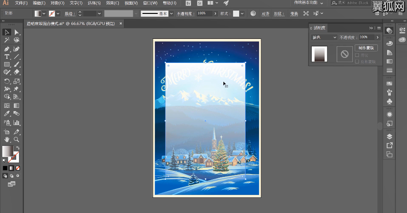This screenshot has width=407, height=213.
Task: Open the 视图 menu
Action: point(131,3)
